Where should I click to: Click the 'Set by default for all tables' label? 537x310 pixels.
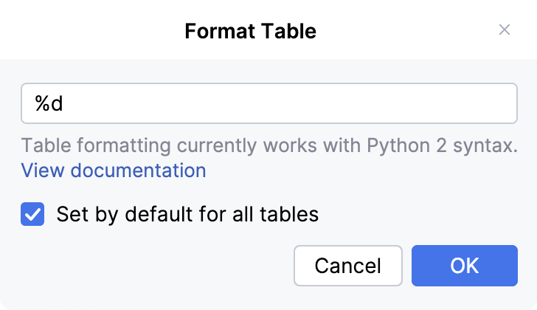tap(187, 215)
